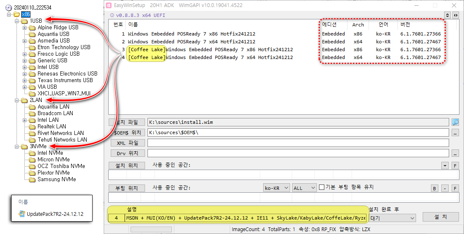Click the minus button on boot location row

(x=445, y=188)
